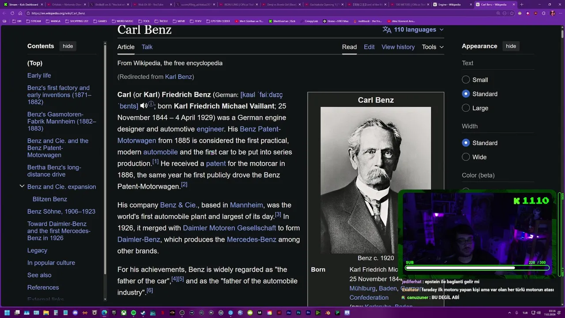Viewport: 565px width, 318px height.
Task: Click the Carl Benz portrait photo
Action: point(376,180)
